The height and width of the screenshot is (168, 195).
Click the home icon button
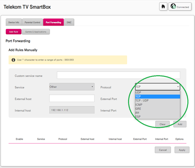[x=163, y=6]
